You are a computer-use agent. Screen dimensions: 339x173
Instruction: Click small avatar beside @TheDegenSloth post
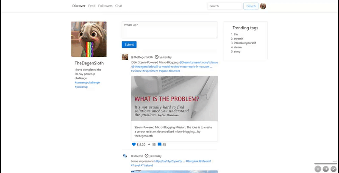click(x=125, y=57)
